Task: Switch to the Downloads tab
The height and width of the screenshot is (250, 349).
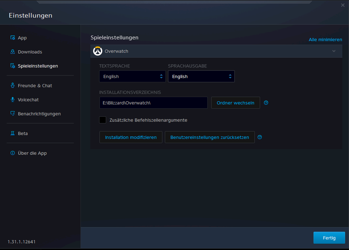Action: click(30, 52)
